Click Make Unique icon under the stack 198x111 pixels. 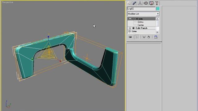pyautogui.click(x=144, y=37)
